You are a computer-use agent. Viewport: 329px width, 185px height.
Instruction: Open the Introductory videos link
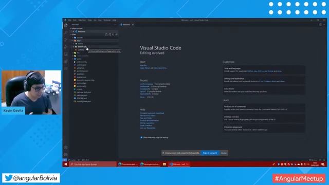148,116
